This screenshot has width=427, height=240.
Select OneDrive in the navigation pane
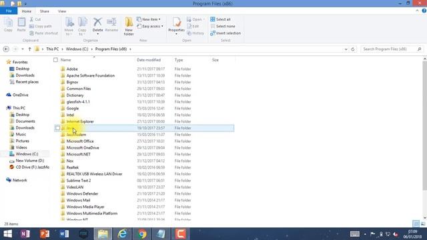point(21,95)
